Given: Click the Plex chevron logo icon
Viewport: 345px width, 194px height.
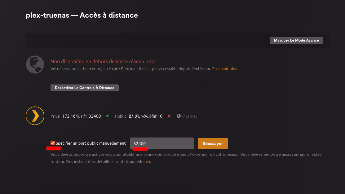Looking at the screenshot, I should coord(35,116).
